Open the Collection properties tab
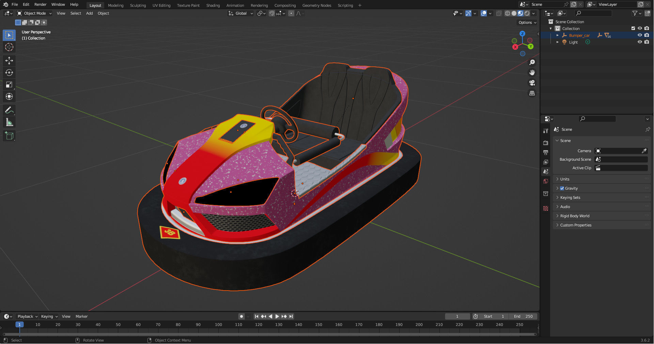The width and height of the screenshot is (654, 344). (x=546, y=193)
